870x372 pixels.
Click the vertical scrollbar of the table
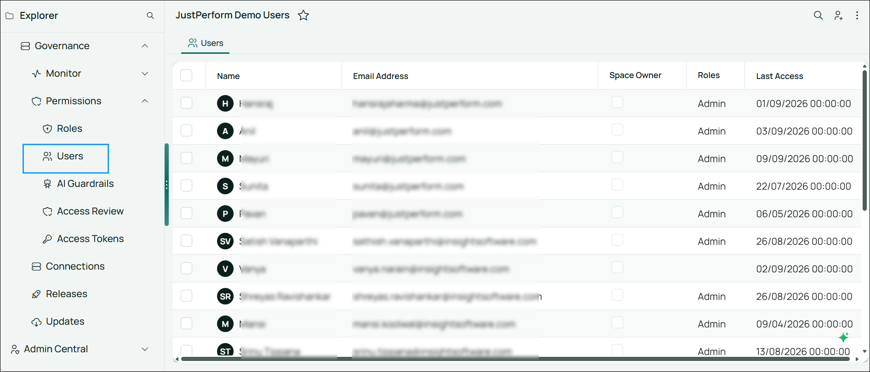pyautogui.click(x=864, y=140)
